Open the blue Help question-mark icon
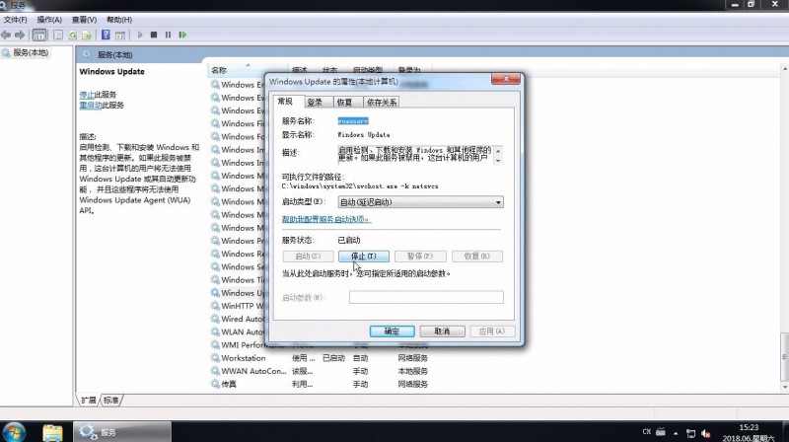The height and width of the screenshot is (442, 789). pyautogui.click(x=106, y=35)
